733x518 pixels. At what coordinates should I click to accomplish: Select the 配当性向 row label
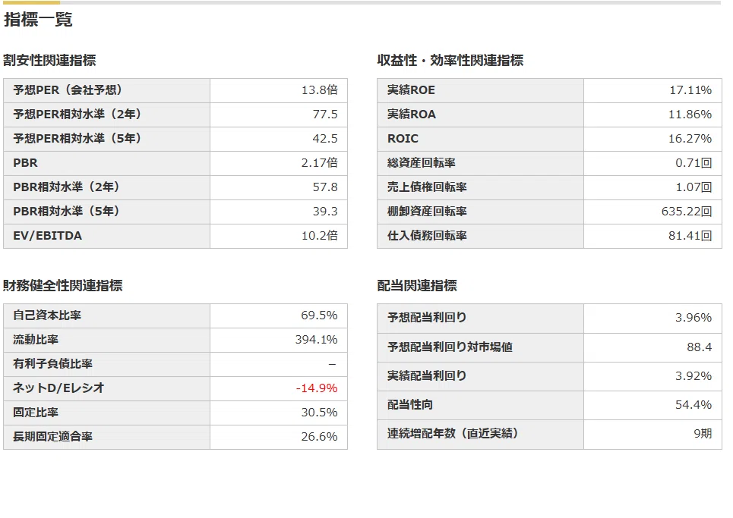point(410,405)
